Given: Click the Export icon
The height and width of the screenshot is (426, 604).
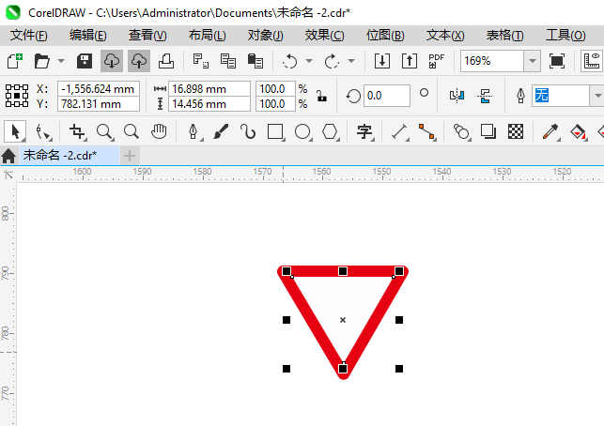Looking at the screenshot, I should [x=410, y=61].
